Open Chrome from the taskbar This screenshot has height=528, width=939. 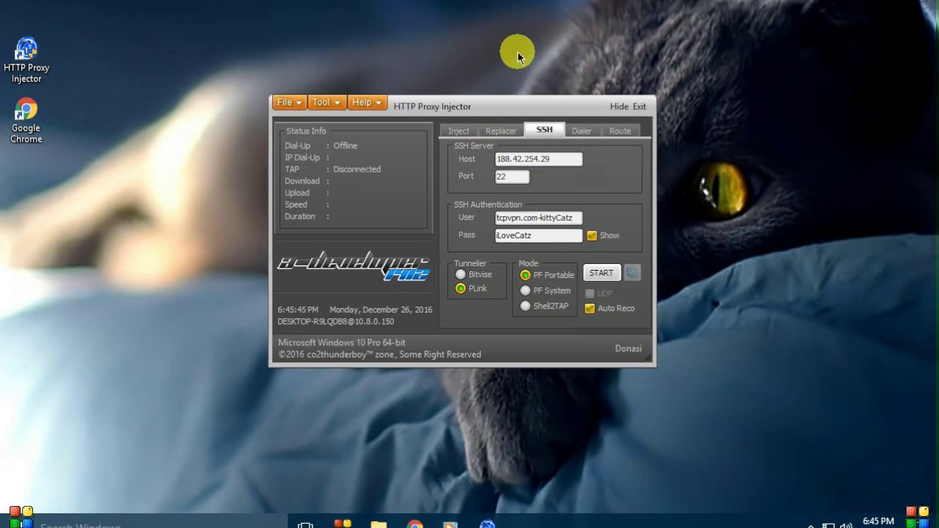pyautogui.click(x=415, y=524)
